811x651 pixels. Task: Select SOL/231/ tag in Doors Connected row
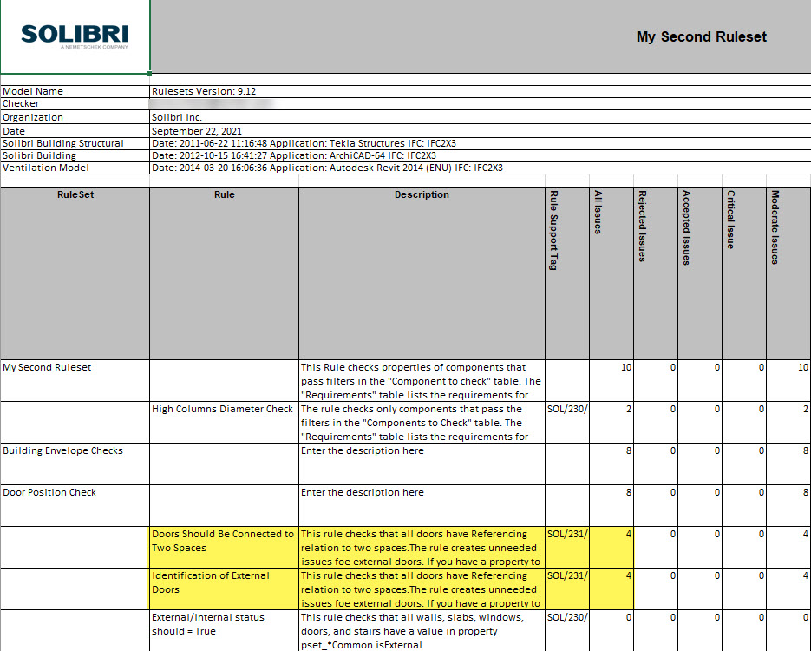pyautogui.click(x=567, y=548)
